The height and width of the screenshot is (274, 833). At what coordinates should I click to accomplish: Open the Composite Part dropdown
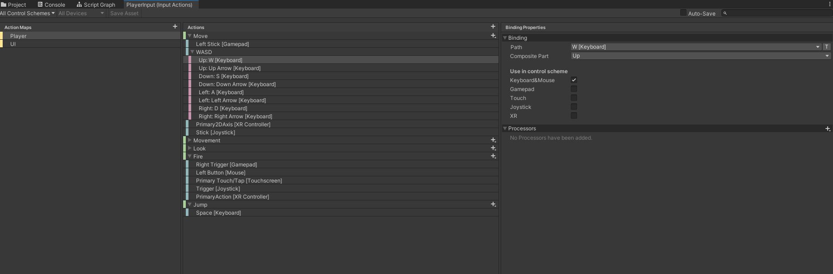coord(700,56)
